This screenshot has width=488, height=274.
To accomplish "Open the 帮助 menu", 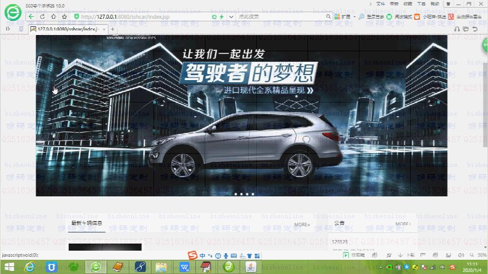I will tap(435, 4).
